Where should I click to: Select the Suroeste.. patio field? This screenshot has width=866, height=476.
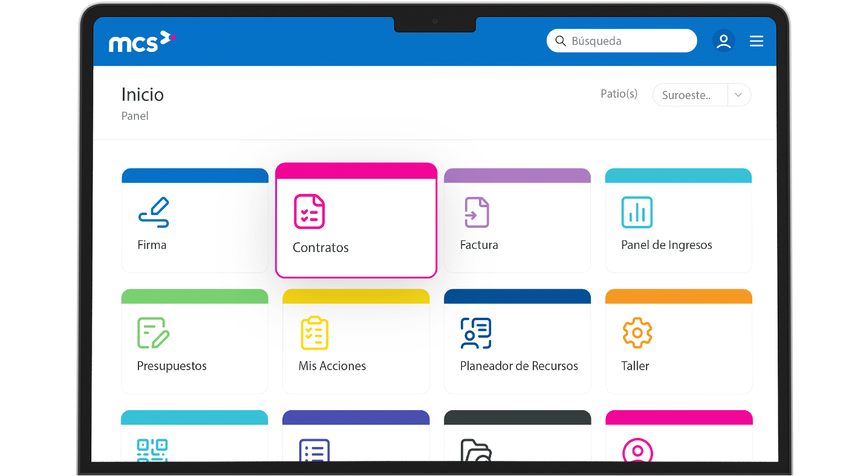pyautogui.click(x=690, y=95)
